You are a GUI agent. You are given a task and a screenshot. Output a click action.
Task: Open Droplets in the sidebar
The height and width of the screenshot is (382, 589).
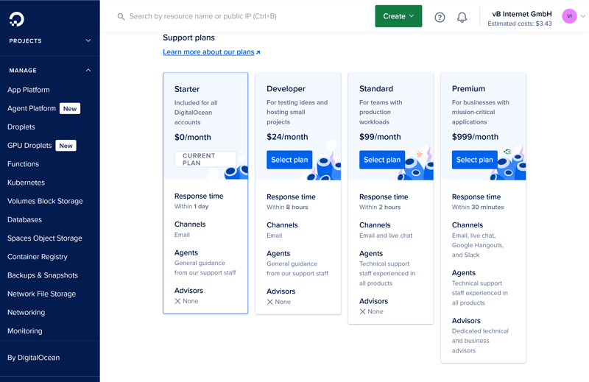[x=21, y=127]
